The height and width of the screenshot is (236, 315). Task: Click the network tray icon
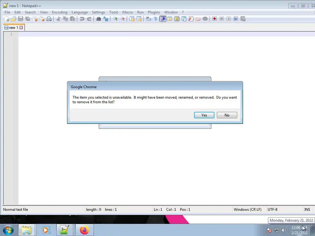click(x=277, y=230)
